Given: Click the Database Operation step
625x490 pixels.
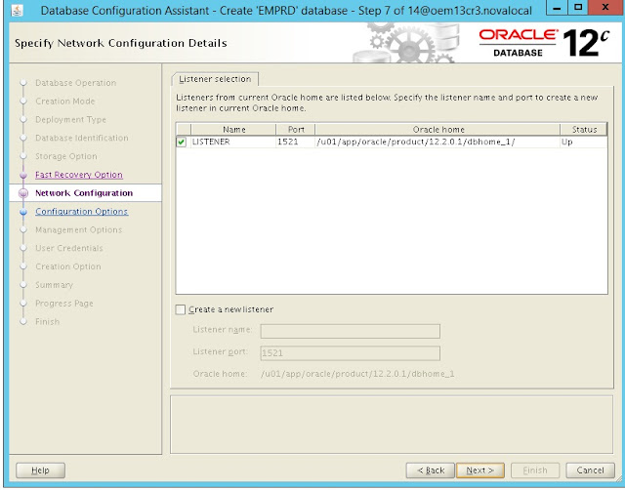Looking at the screenshot, I should [76, 83].
